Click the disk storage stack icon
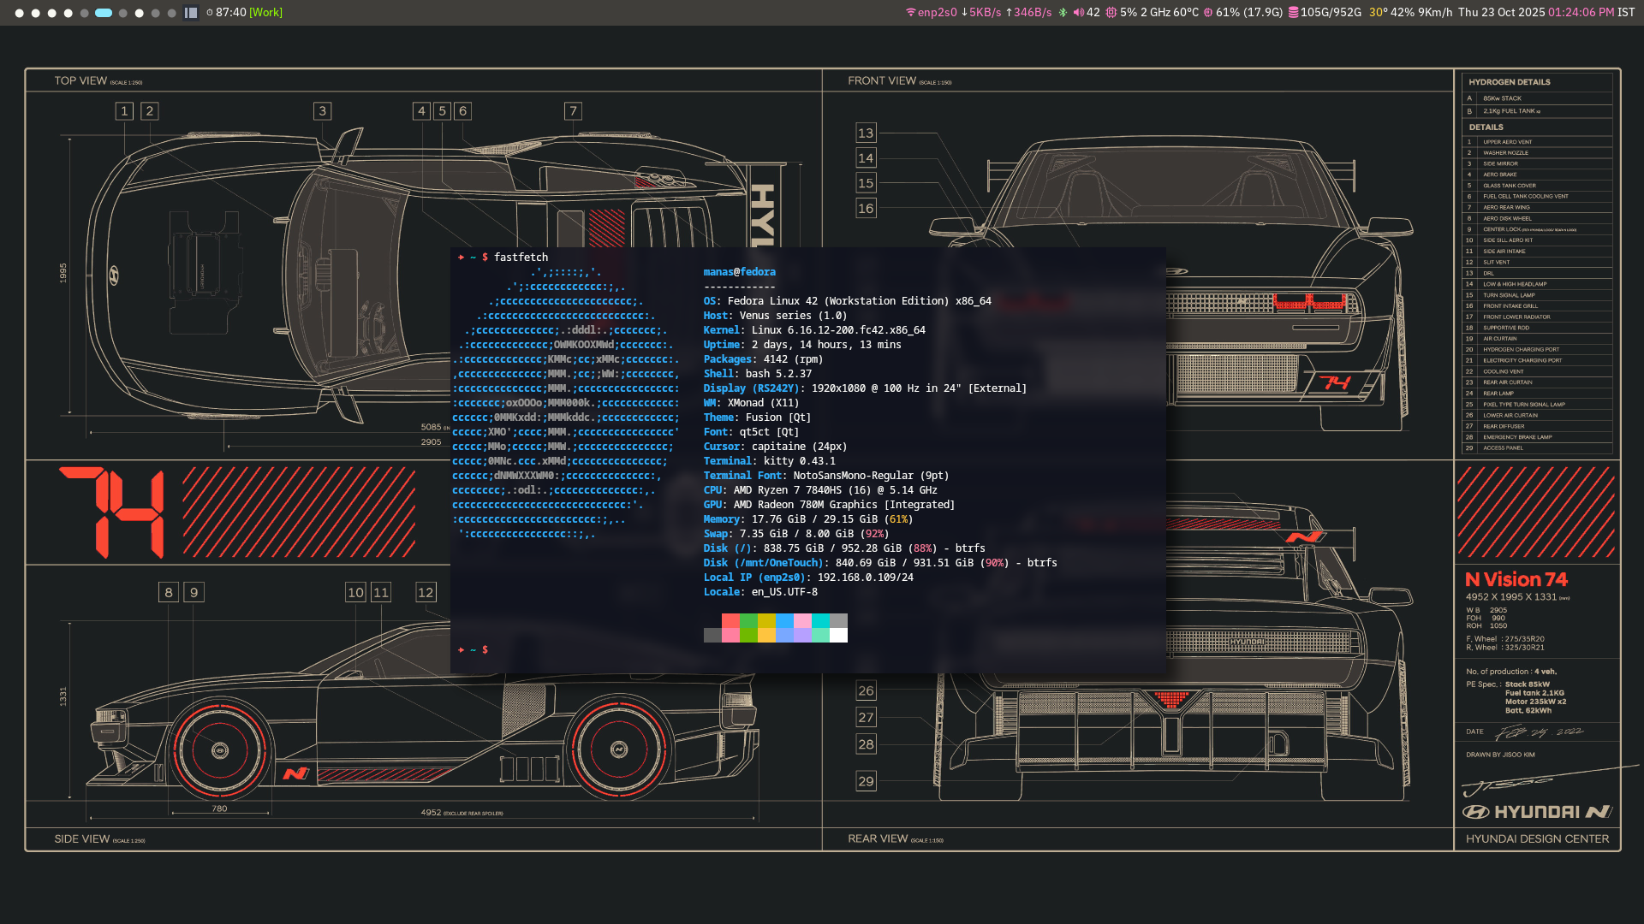 [x=1293, y=13]
